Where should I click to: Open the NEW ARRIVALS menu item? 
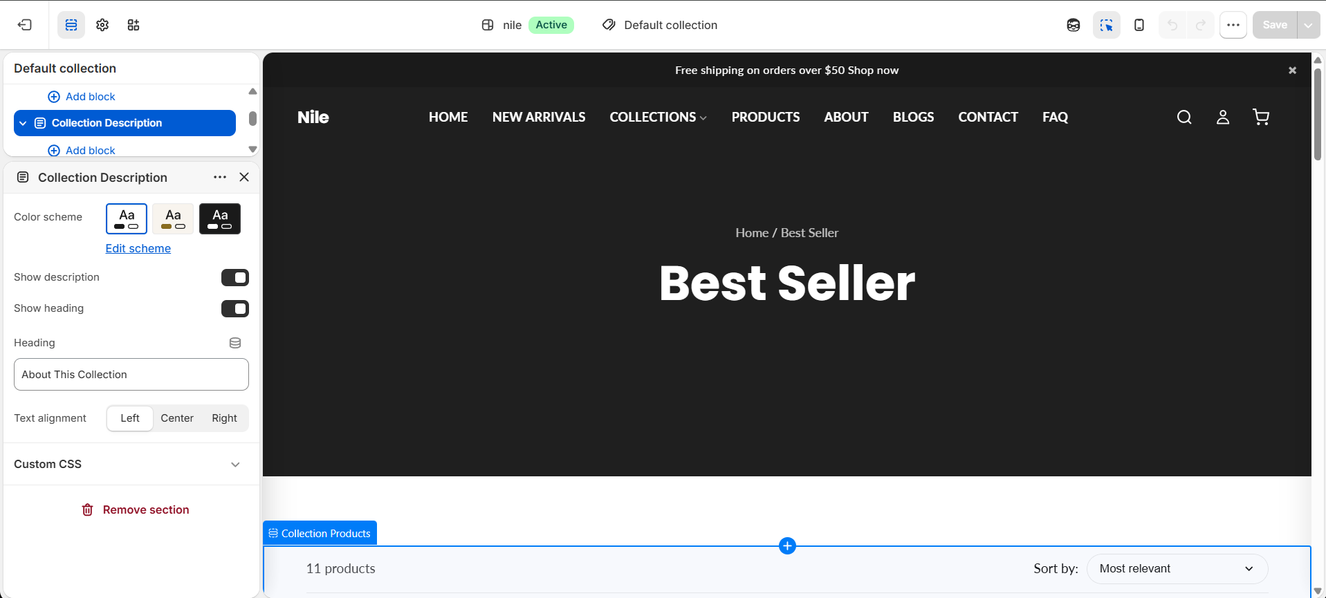[539, 118]
